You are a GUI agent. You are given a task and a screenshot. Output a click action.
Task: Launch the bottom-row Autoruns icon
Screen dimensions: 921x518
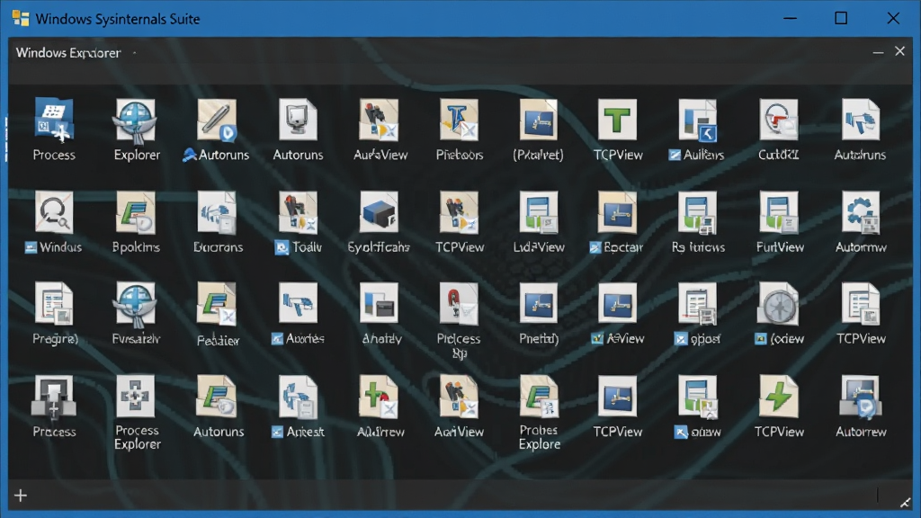217,397
